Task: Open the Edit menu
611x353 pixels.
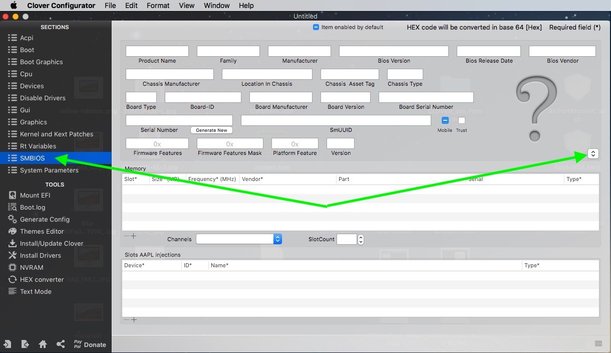Action: pos(131,6)
